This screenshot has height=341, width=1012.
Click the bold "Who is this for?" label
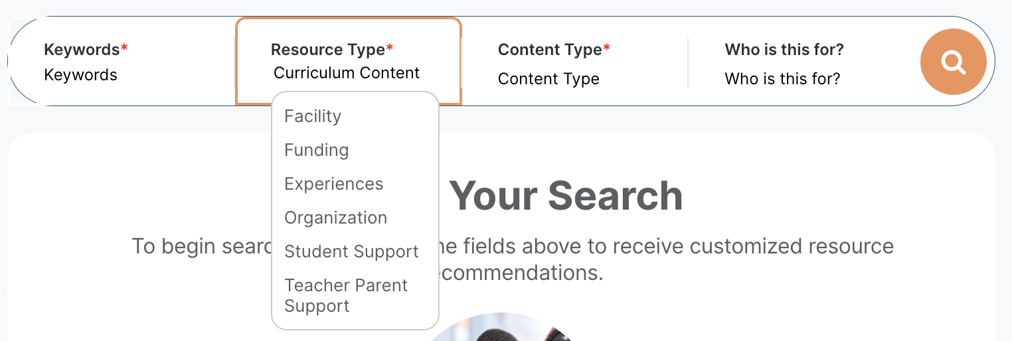coord(784,50)
